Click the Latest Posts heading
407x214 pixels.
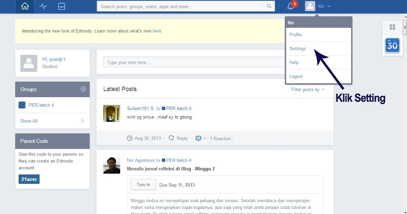[120, 89]
